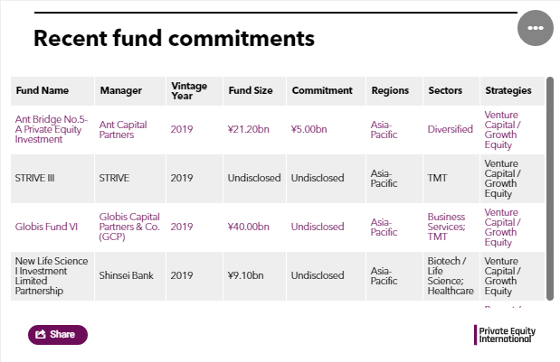Open Globis Capital Partners & Co. link
560x362 pixels.
tap(129, 227)
